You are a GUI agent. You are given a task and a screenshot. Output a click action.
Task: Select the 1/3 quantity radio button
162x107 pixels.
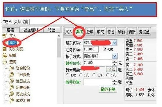tap(81, 75)
